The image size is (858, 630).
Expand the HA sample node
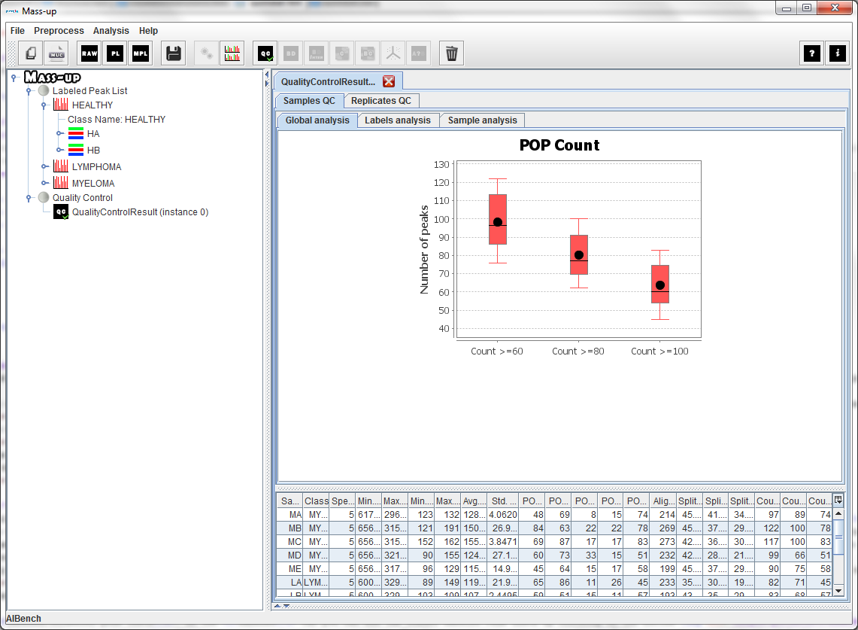(59, 134)
